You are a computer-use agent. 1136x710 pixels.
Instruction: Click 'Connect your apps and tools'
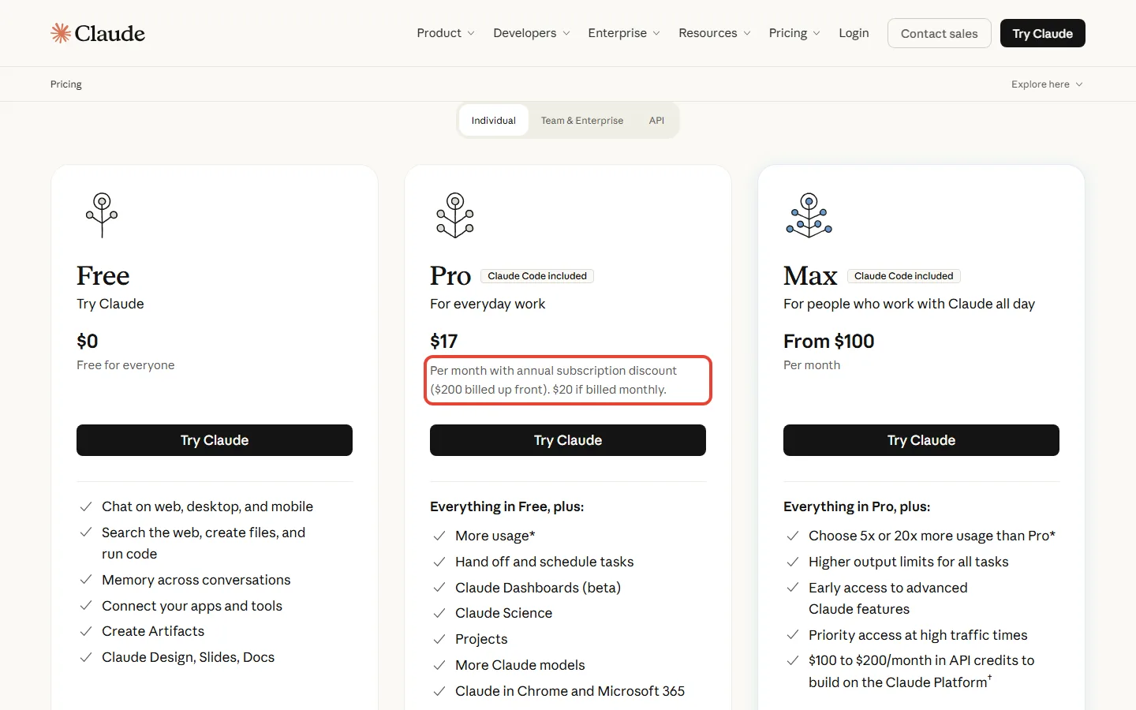click(192, 606)
